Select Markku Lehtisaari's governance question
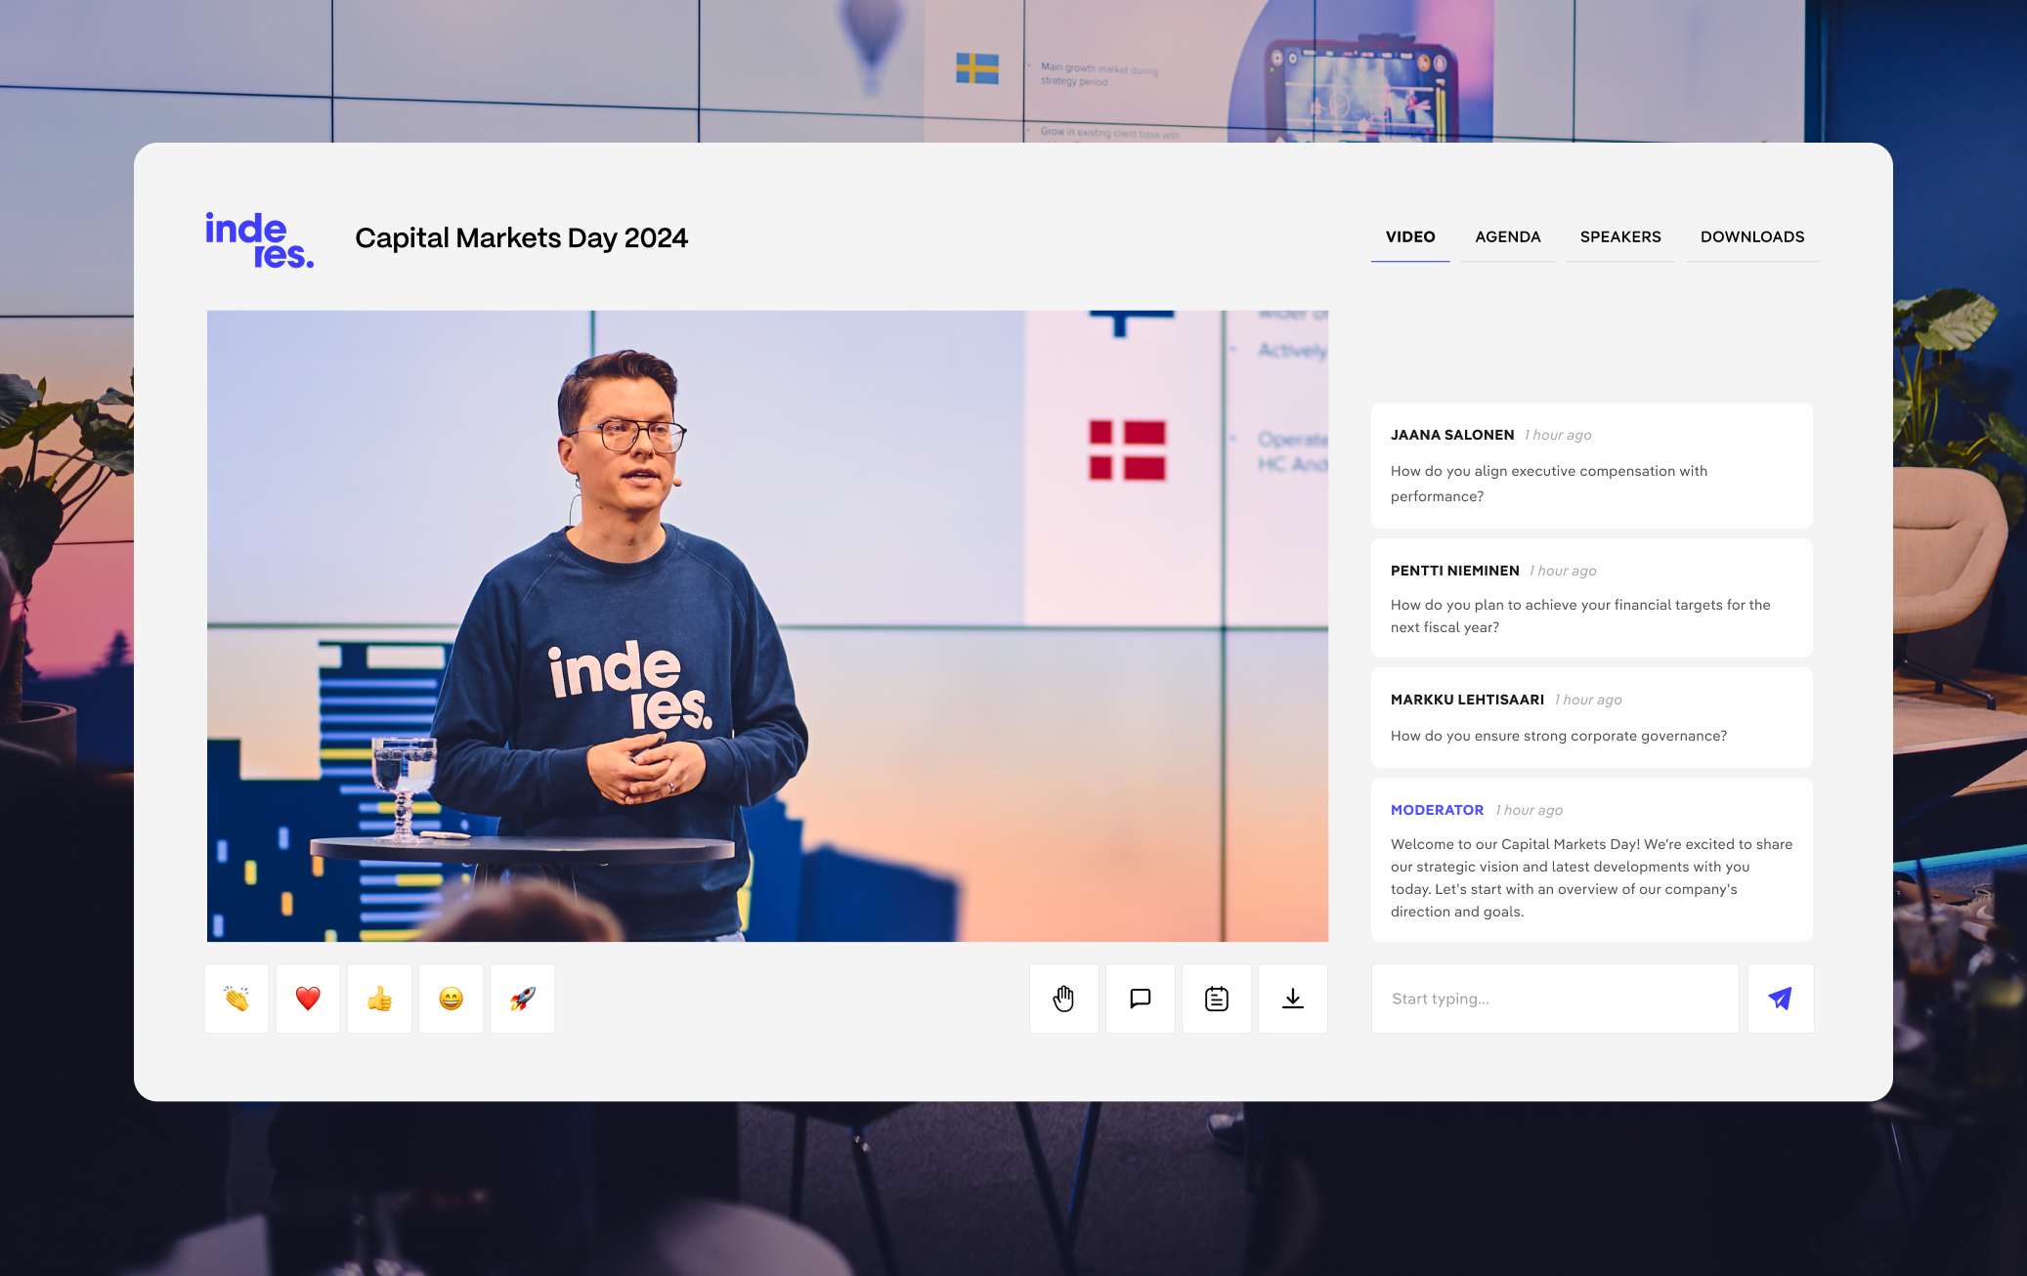Image resolution: width=2027 pixels, height=1276 pixels. pyautogui.click(x=1591, y=718)
